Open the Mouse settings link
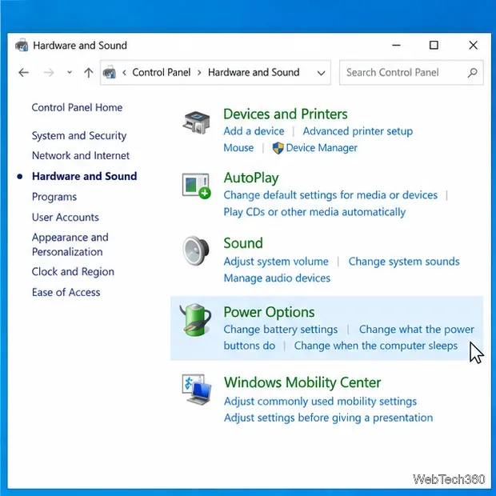The image size is (496, 496). point(238,148)
